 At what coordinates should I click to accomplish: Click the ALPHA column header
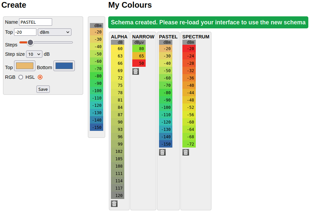119,37
